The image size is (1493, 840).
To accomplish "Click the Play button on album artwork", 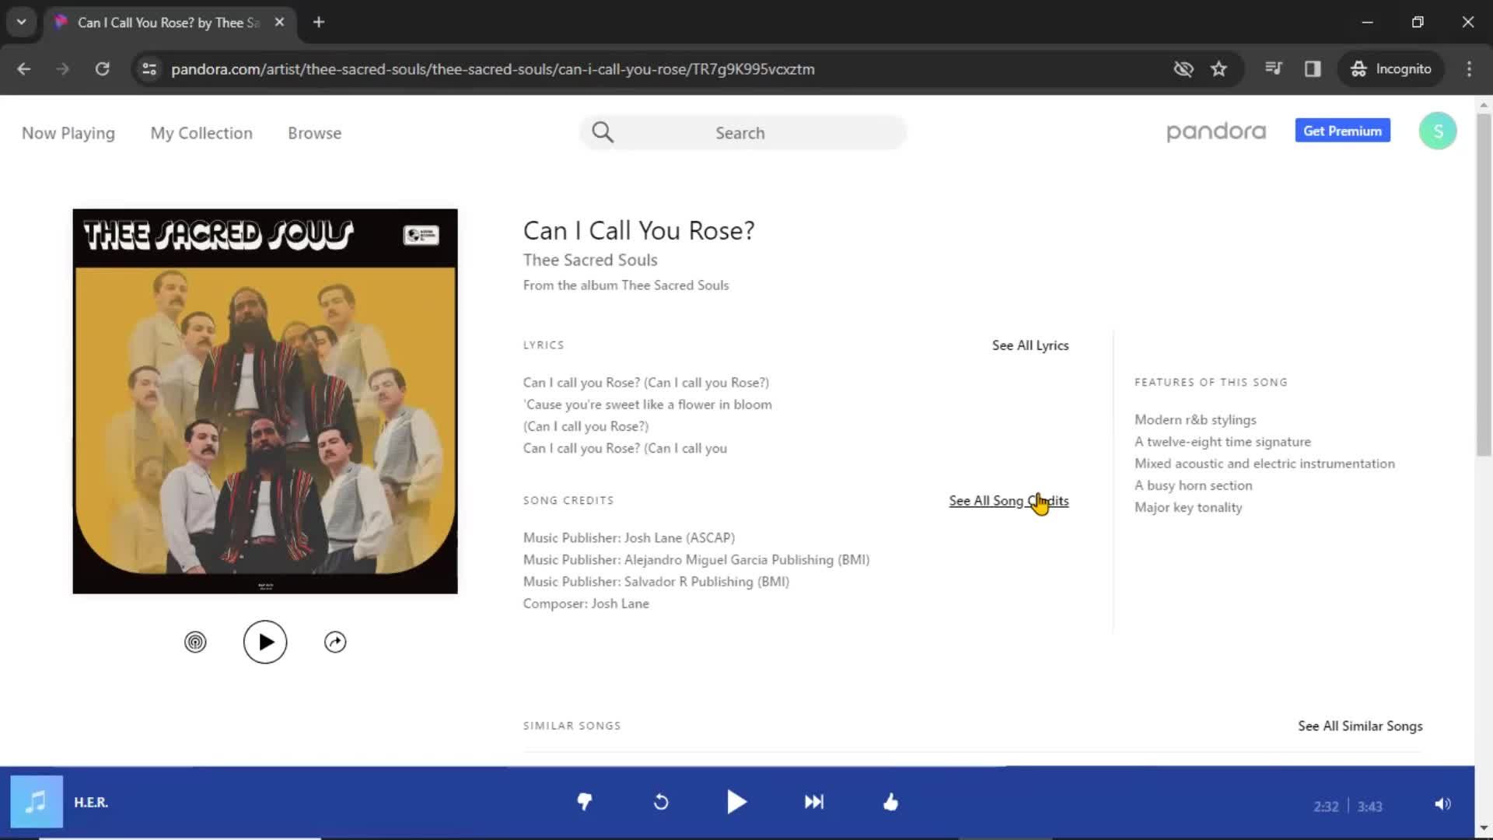I will pos(266,641).
